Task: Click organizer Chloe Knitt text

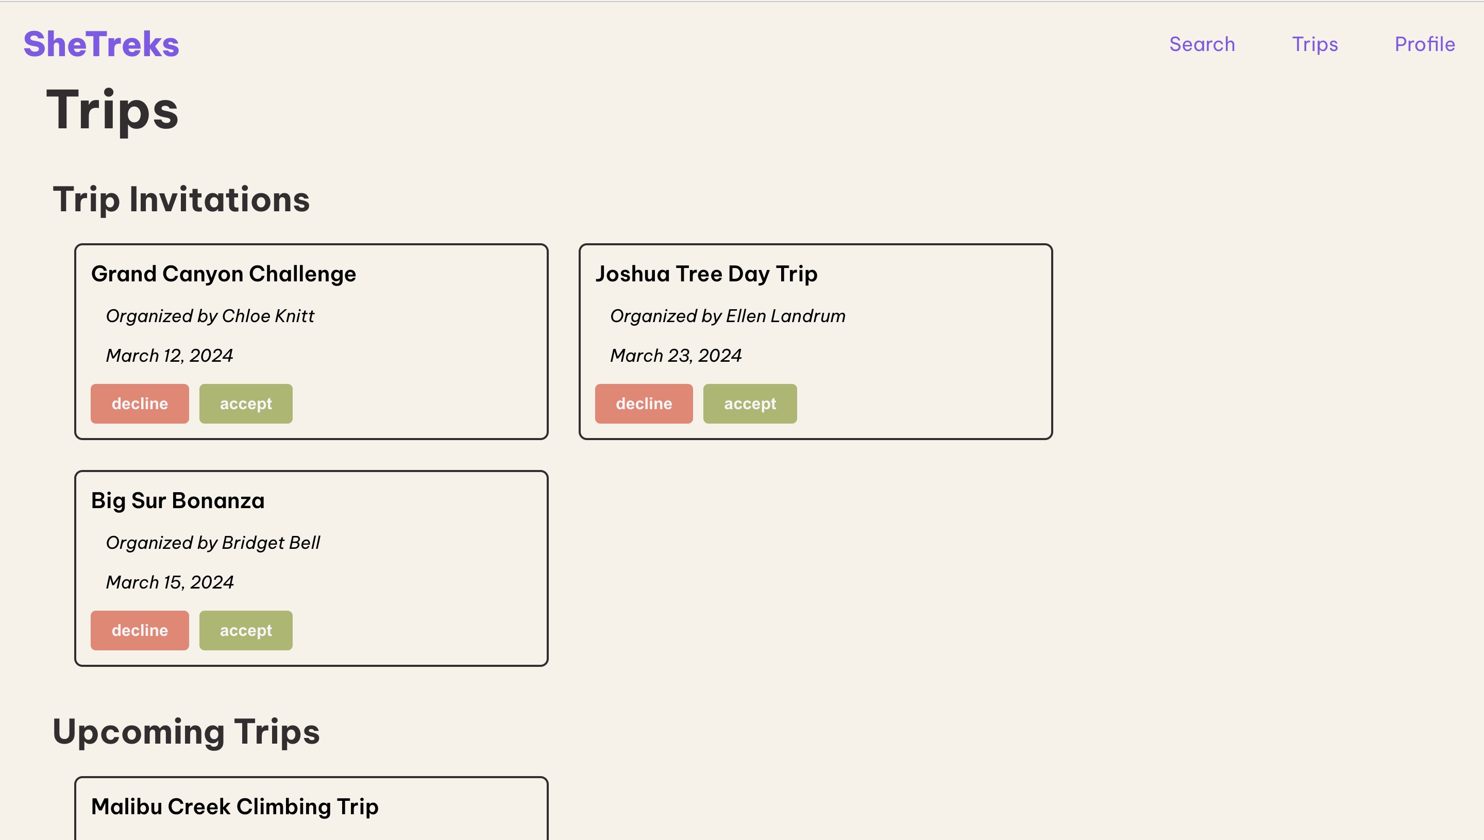Action: [210, 316]
